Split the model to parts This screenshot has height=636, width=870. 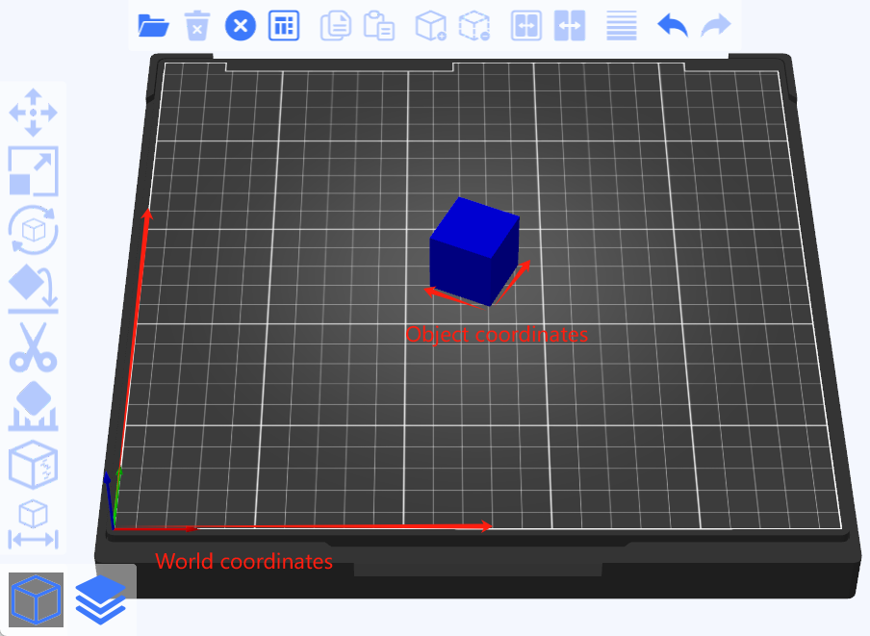coord(570,25)
